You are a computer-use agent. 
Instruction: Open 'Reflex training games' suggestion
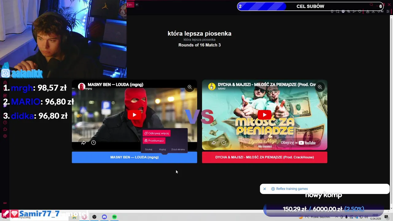tap(292, 189)
